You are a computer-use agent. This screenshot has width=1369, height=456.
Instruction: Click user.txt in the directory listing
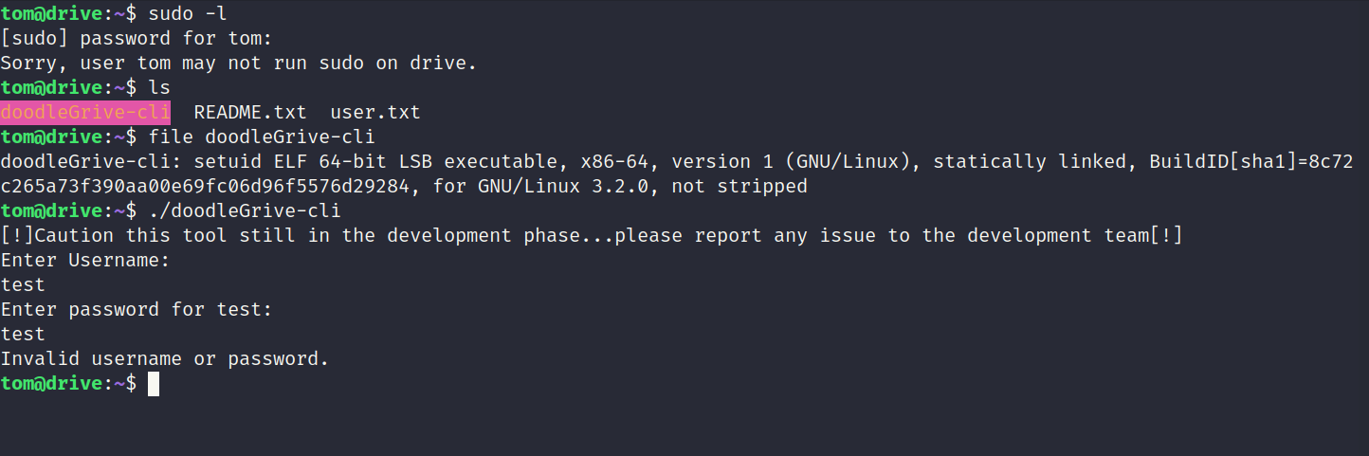click(x=375, y=113)
